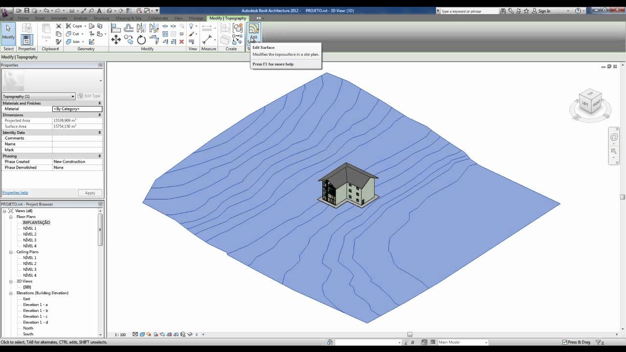Click the 1 : 100 view scale button
The image size is (626, 352).
pyautogui.click(x=120, y=335)
